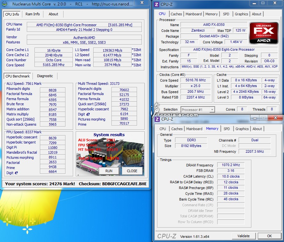Switch to About tab in CPU-Z memory window
The width and height of the screenshot is (284, 242).
pos(257,129)
